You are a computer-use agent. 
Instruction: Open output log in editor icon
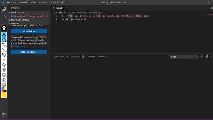pos(202,56)
